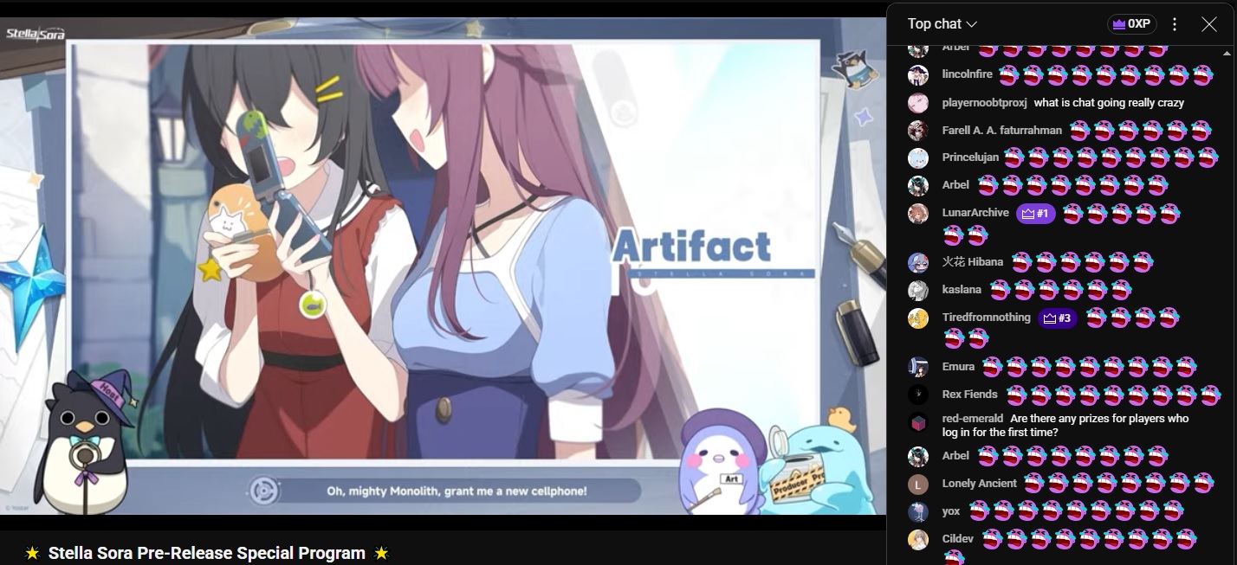The width and height of the screenshot is (1237, 565).
Task: Click 火花 Hibana's avatar
Action: pos(918,262)
